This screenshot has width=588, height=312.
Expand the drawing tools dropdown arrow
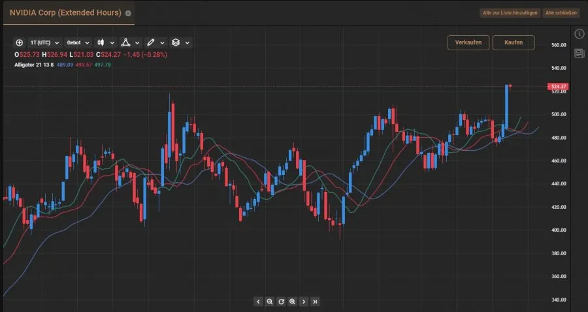pyautogui.click(x=162, y=42)
